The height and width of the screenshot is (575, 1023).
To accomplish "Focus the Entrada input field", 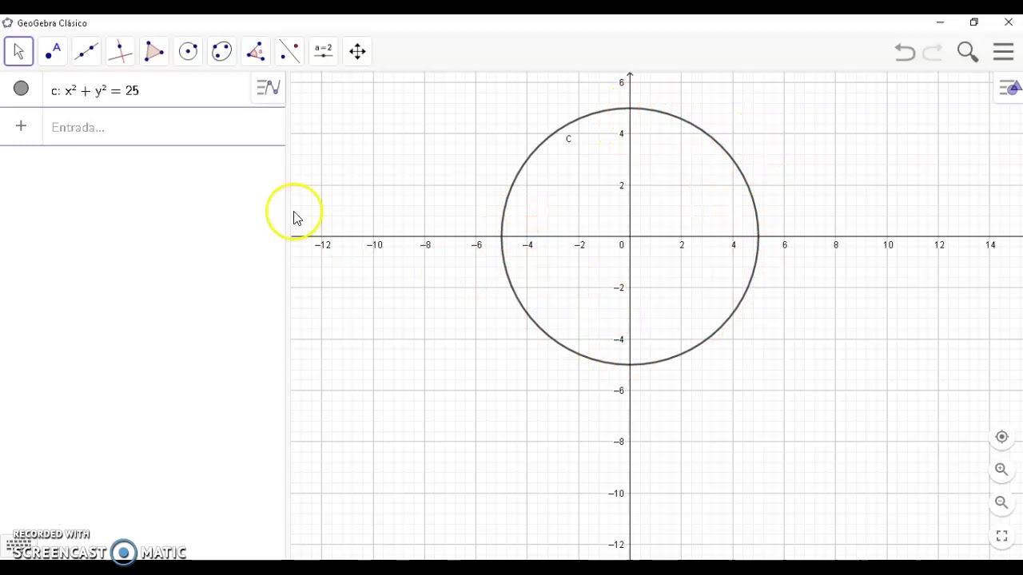I will tap(164, 127).
